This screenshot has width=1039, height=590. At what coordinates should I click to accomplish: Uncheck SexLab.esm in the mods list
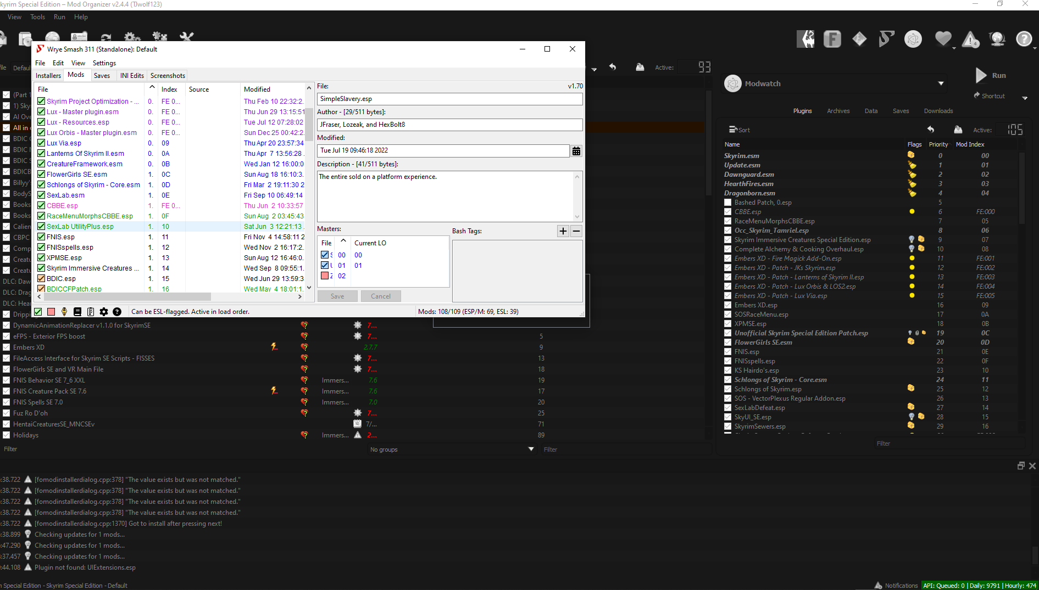pos(41,195)
